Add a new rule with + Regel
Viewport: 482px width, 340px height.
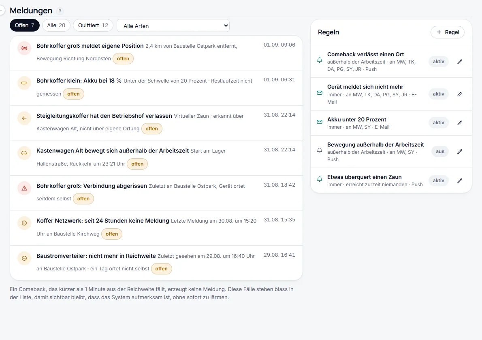click(x=448, y=32)
